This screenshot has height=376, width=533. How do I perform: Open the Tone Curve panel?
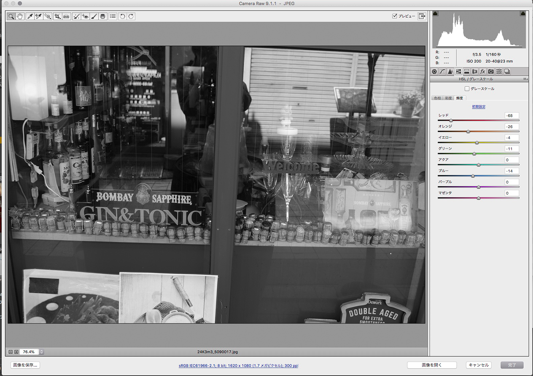click(x=442, y=72)
